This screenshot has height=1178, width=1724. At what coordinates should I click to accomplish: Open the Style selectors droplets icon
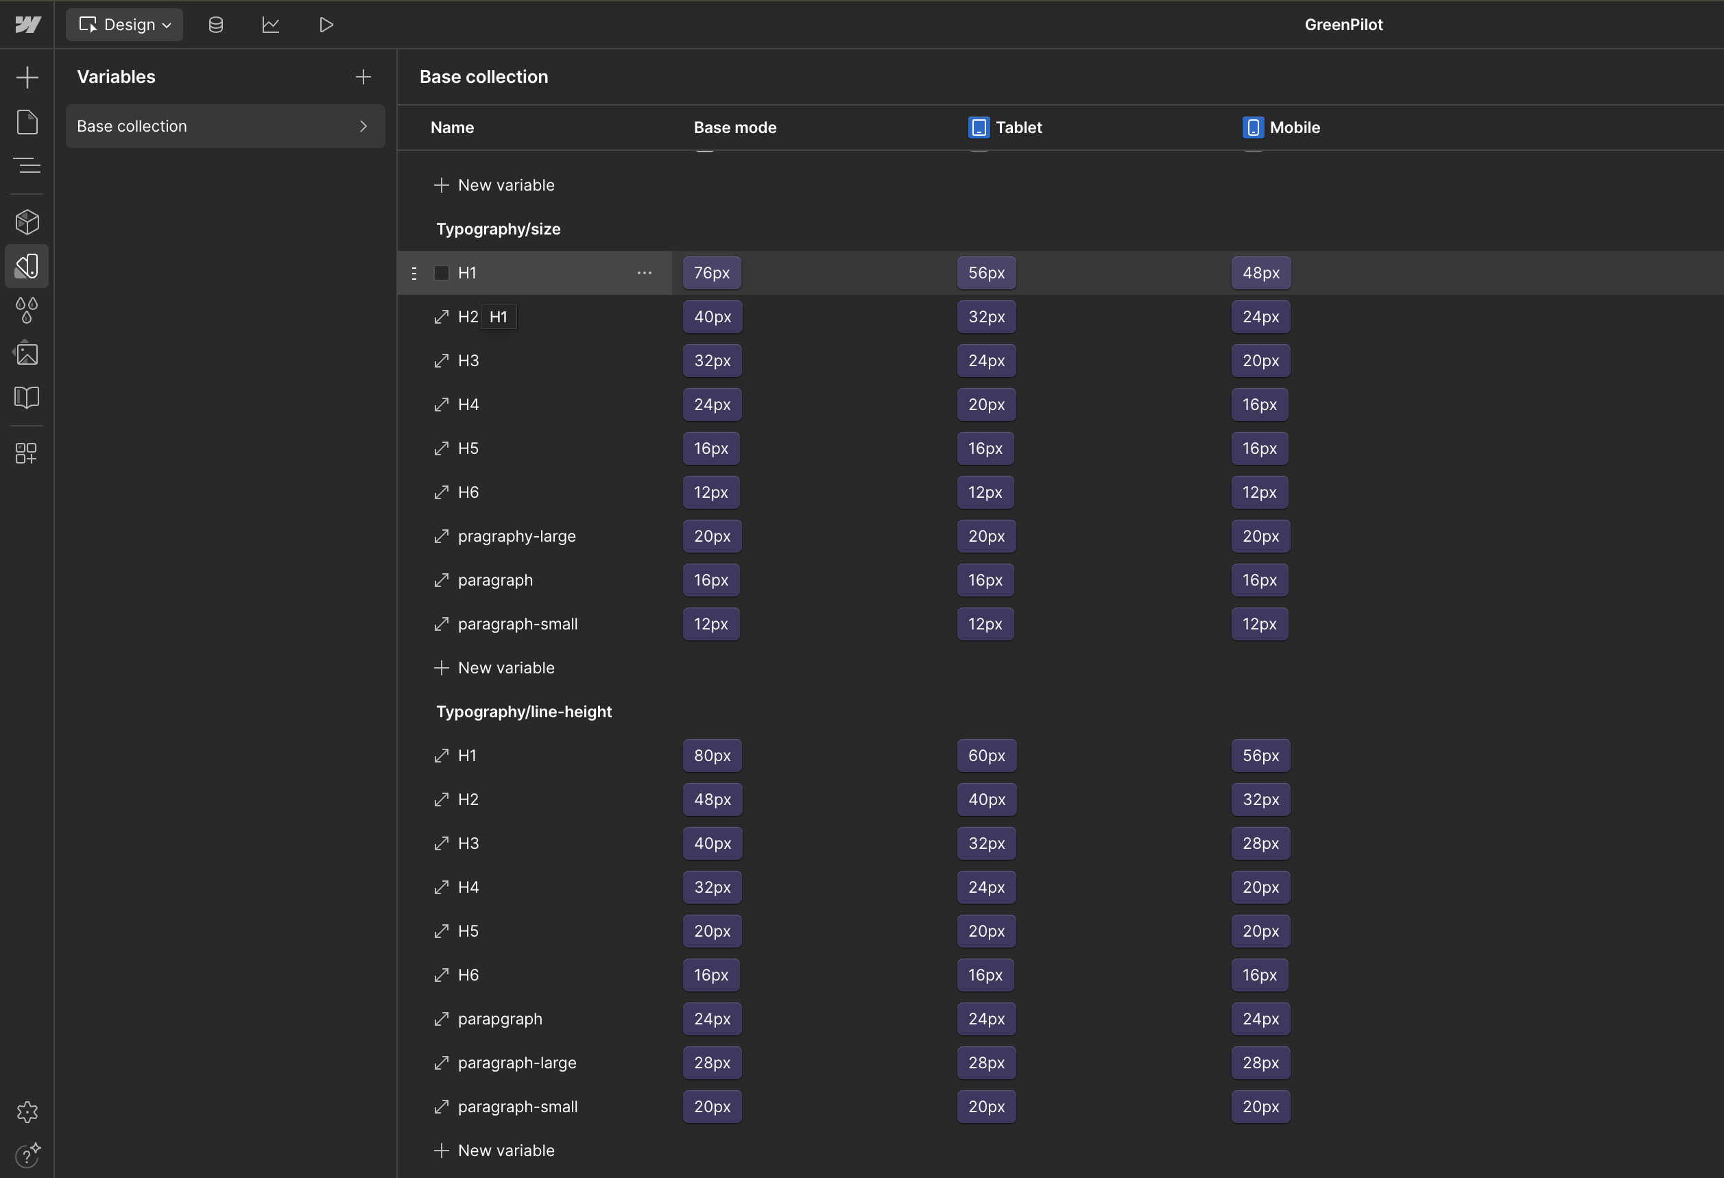click(x=27, y=309)
